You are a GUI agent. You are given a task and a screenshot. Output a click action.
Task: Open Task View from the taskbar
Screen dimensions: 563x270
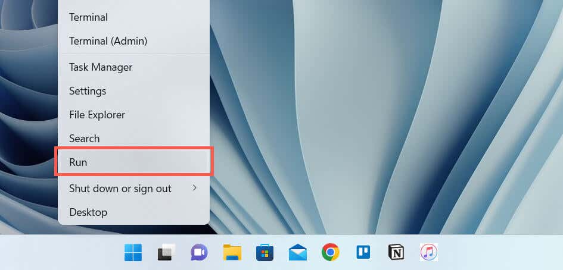tap(166, 252)
